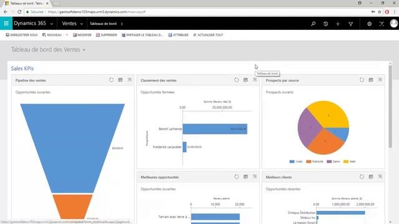Screen dimensions: 399x224
Task: View records for Prospects par source chart
Action: point(371,80)
